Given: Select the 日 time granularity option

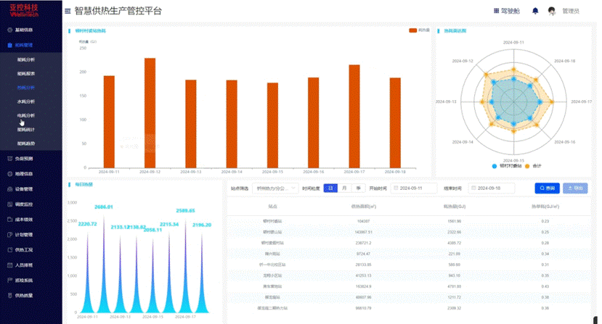Looking at the screenshot, I should point(330,188).
